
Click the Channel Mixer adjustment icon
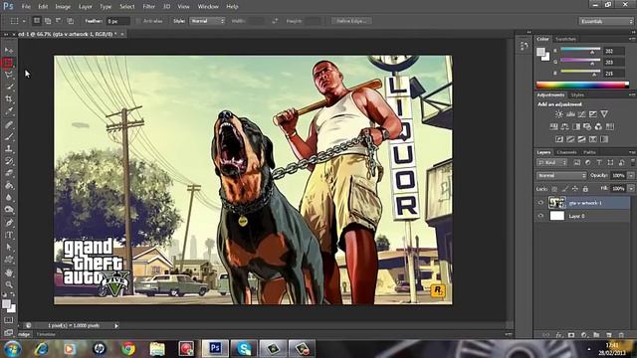click(598, 127)
